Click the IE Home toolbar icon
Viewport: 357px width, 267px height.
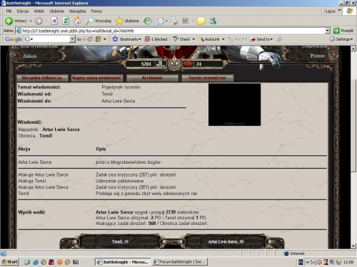76,21
